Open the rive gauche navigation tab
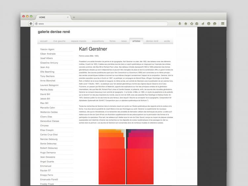The image size is (248, 186). (59, 41)
